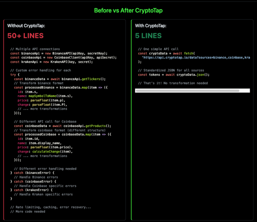
Task: Click '// Handle Coinbase specific errors' comment
Action: click(x=45, y=186)
